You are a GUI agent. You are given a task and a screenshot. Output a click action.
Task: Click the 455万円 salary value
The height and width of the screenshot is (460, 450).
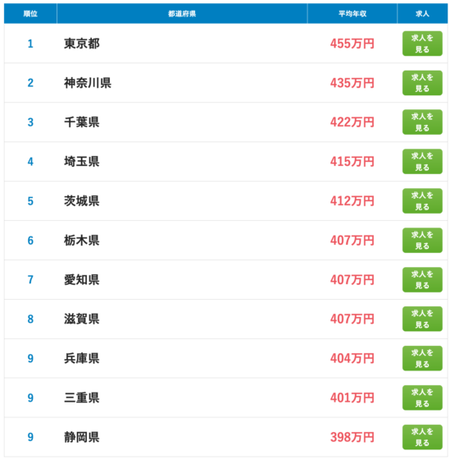pos(352,44)
